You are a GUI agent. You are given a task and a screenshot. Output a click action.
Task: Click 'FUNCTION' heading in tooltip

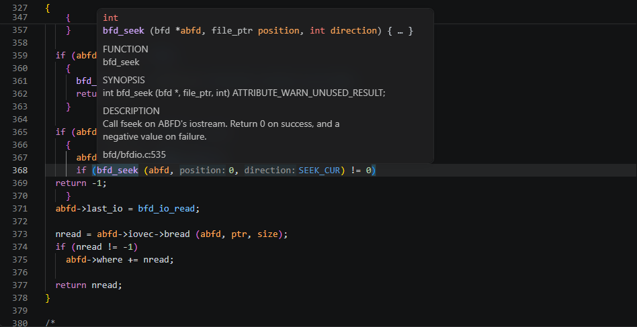coord(126,49)
